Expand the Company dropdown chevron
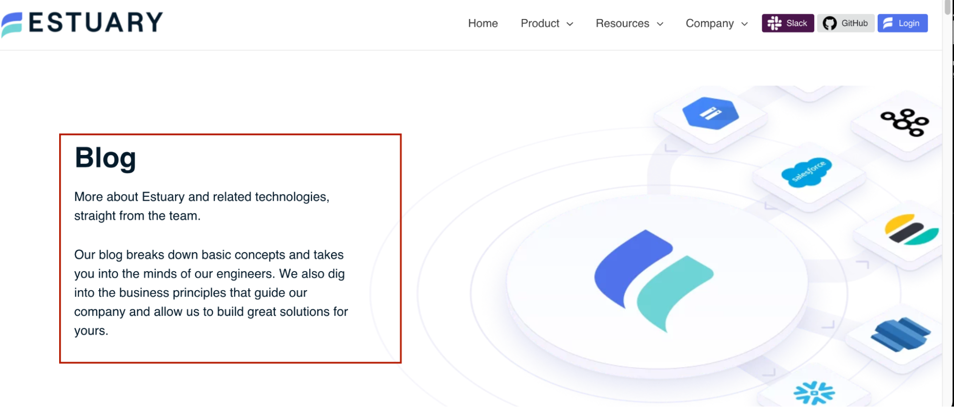This screenshot has height=407, width=954. (744, 24)
